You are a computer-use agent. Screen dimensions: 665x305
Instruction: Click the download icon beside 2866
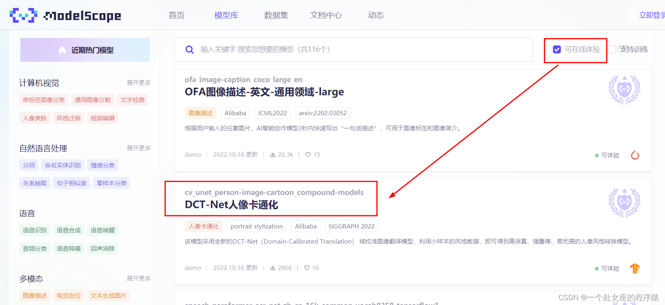273,268
